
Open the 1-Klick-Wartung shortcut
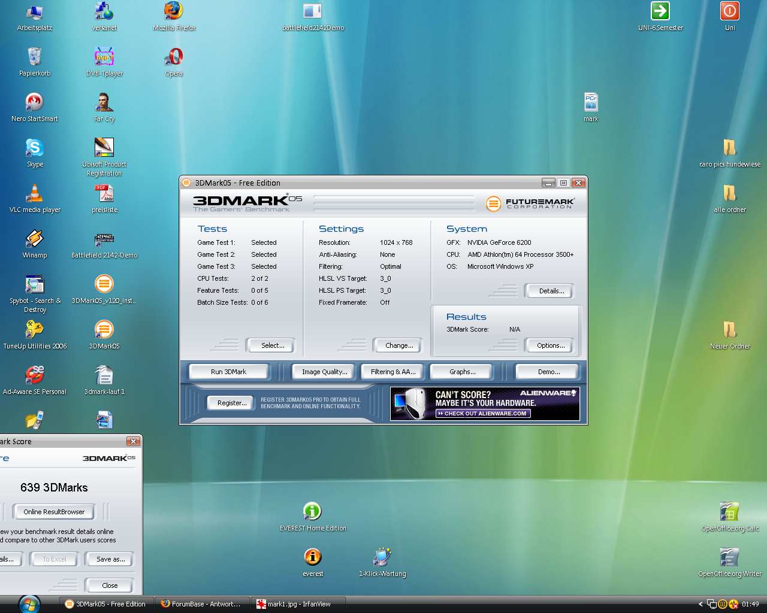(382, 563)
